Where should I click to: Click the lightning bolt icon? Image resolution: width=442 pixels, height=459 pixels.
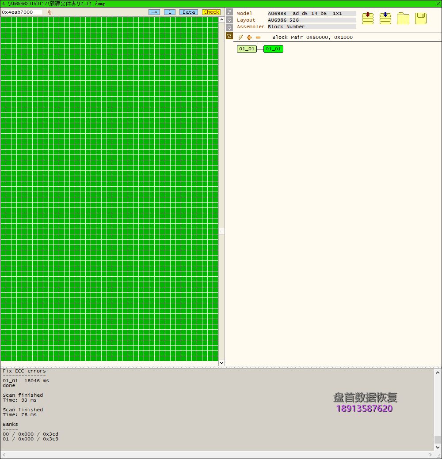240,37
